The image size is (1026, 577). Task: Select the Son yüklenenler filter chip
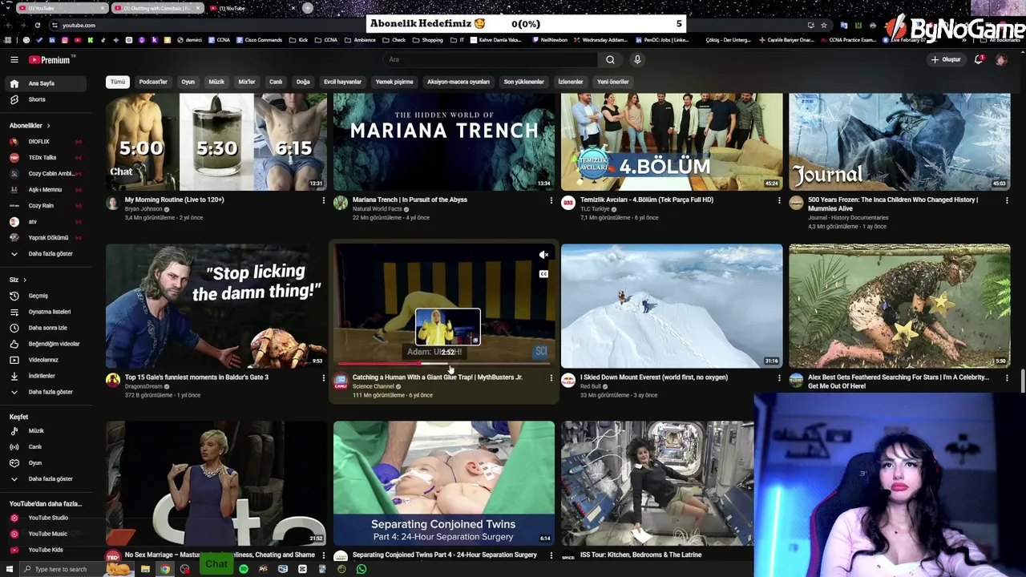523,82
